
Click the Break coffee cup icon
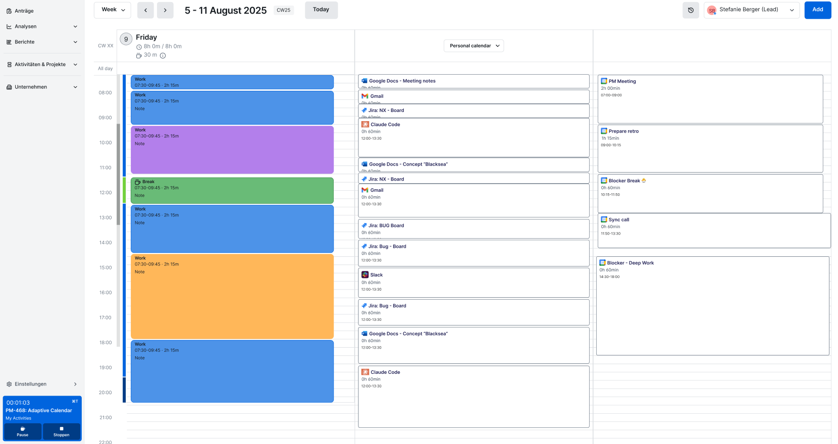point(137,182)
